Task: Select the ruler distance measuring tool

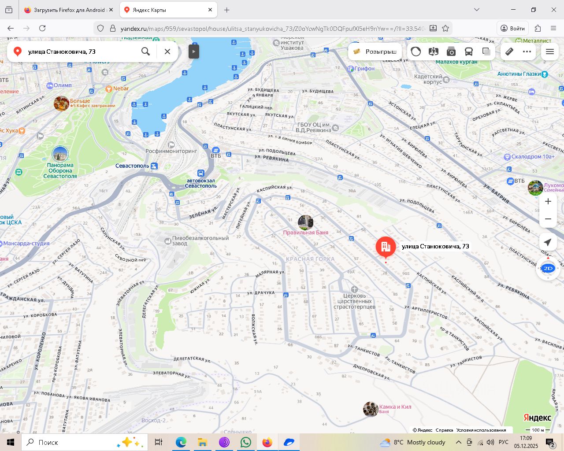Action: [509, 52]
